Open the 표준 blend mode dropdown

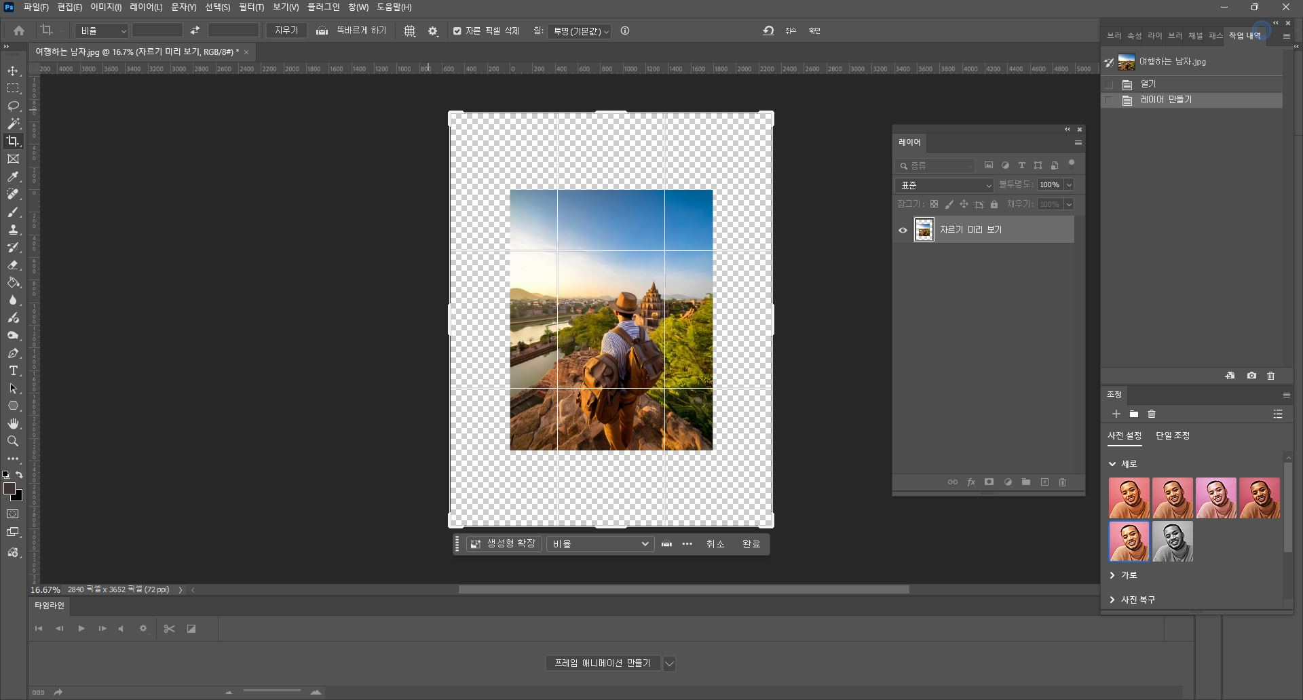pyautogui.click(x=945, y=185)
